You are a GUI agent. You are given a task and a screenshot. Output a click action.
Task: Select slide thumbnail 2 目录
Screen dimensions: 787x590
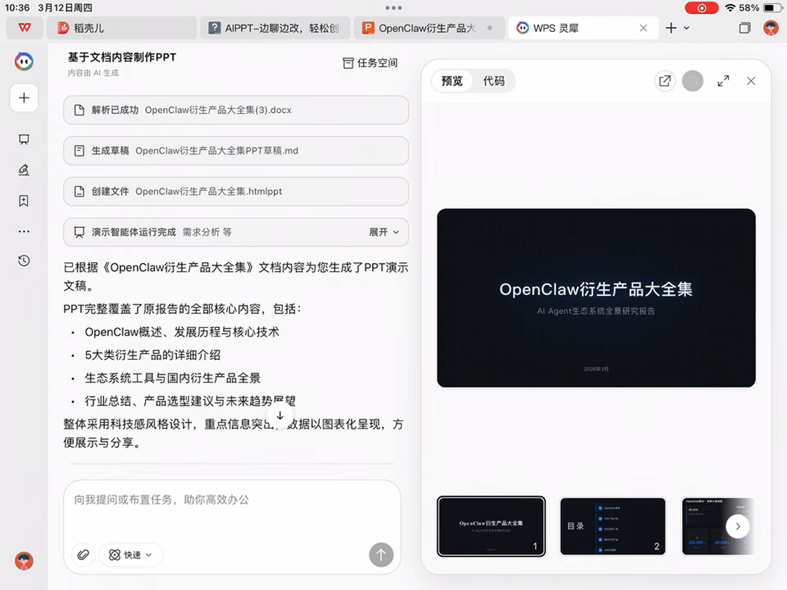pos(613,527)
